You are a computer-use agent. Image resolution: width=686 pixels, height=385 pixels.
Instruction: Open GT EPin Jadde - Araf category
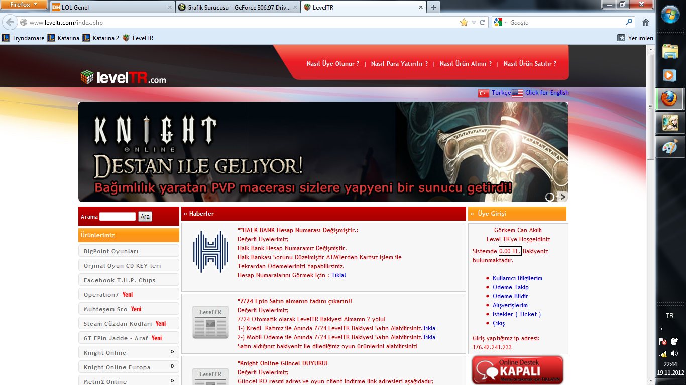(129, 338)
